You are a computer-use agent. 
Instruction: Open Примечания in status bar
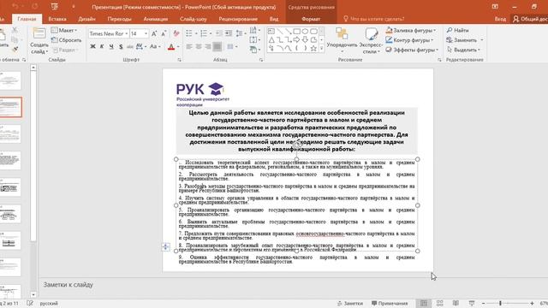click(390, 304)
